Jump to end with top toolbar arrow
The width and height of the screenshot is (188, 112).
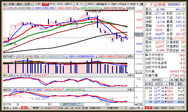[142, 4]
